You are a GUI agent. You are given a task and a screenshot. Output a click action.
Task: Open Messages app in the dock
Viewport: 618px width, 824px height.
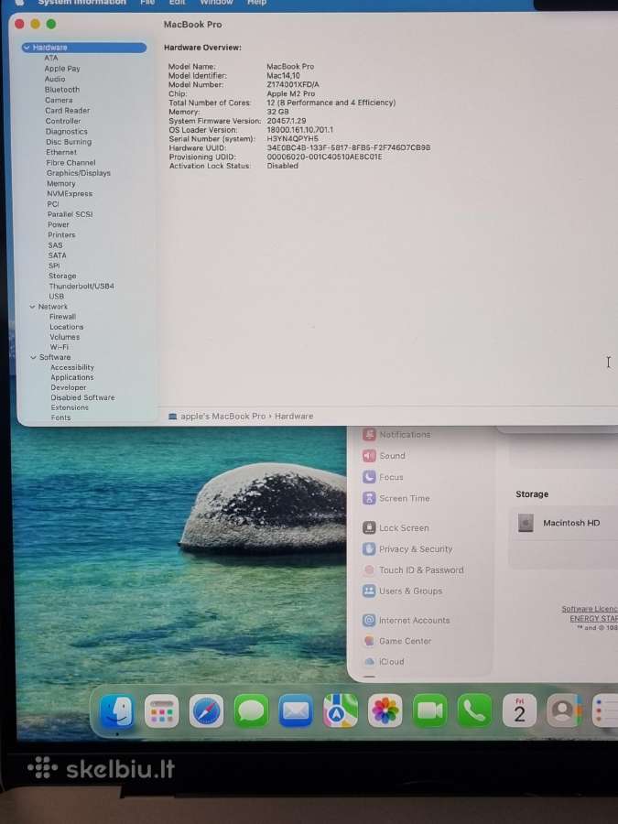(x=251, y=711)
